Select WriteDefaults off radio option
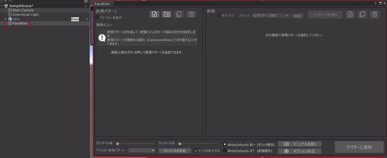The height and width of the screenshot is (158, 387). pos(225,150)
